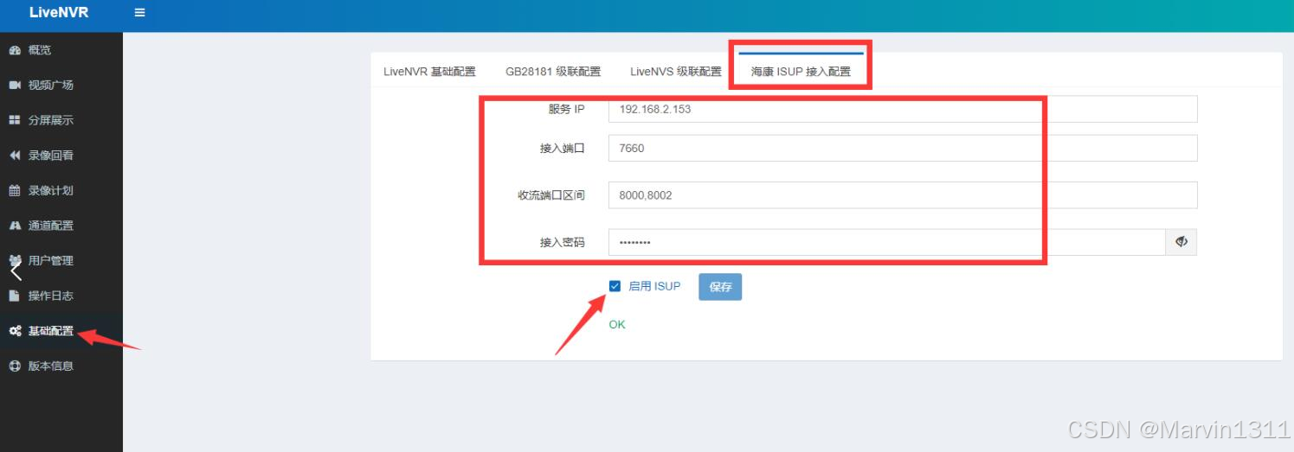Switch to the GB28181 级联配置 tab
The height and width of the screenshot is (452, 1294).
(553, 72)
